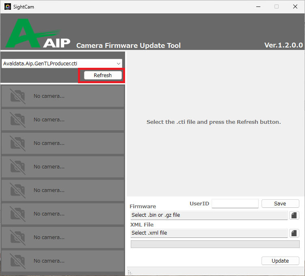Click the 'Select the .cti file' instruction message
Screen dimensions: 305x276
(214, 122)
